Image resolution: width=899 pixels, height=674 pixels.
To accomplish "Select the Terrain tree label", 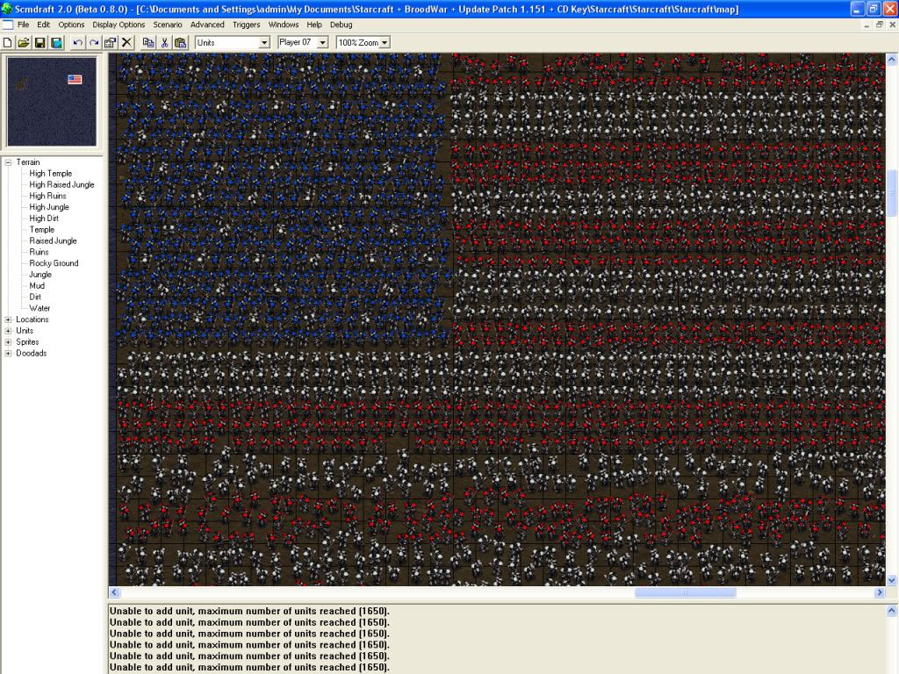I will [27, 162].
